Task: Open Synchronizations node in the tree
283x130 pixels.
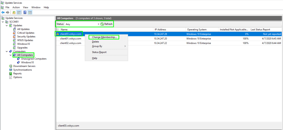Action: click(22, 70)
